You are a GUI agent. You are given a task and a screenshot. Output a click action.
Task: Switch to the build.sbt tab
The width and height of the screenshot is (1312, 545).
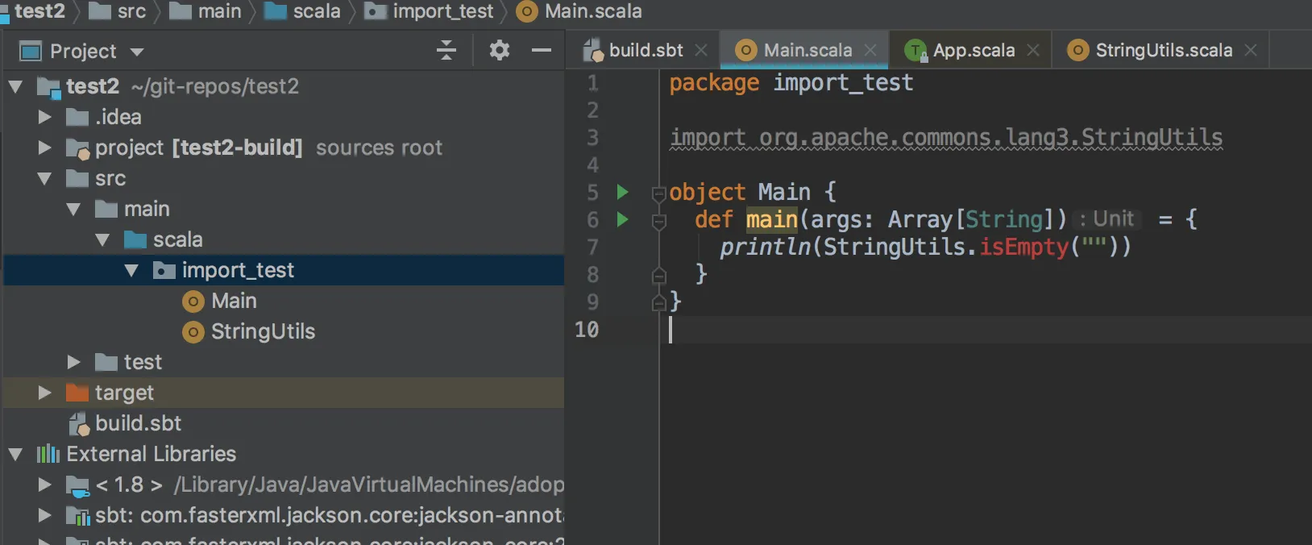pos(645,50)
